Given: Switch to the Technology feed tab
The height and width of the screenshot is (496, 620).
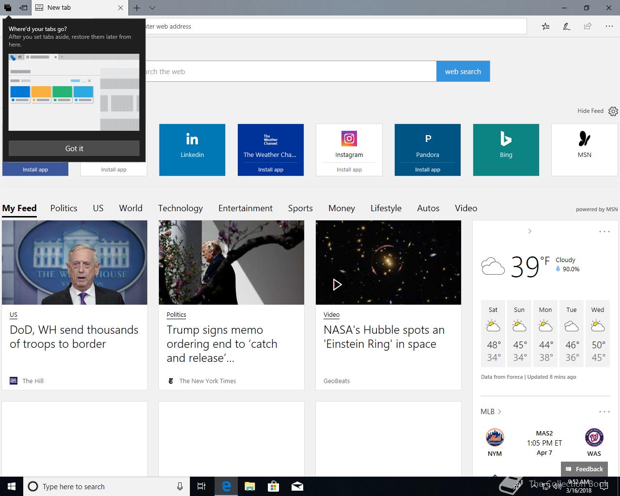Looking at the screenshot, I should point(180,208).
